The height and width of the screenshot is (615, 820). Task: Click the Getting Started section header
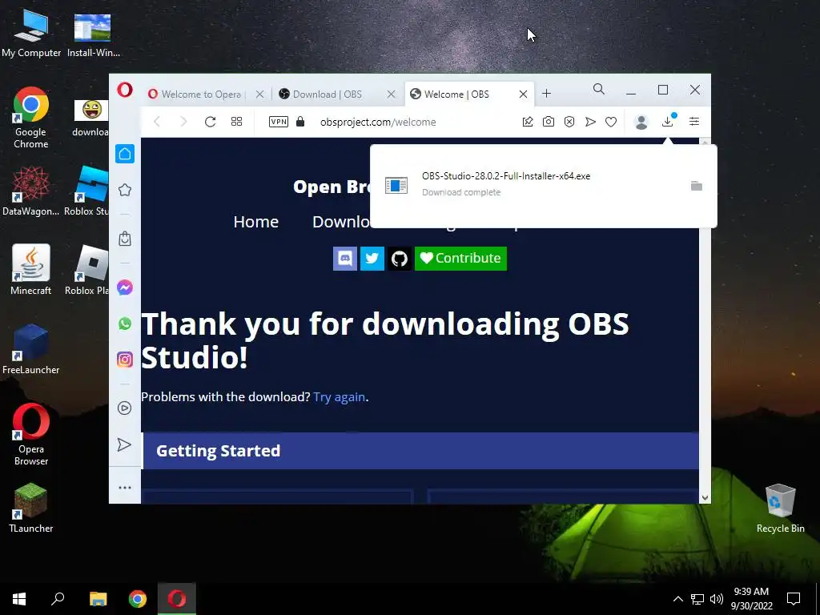[x=420, y=451]
